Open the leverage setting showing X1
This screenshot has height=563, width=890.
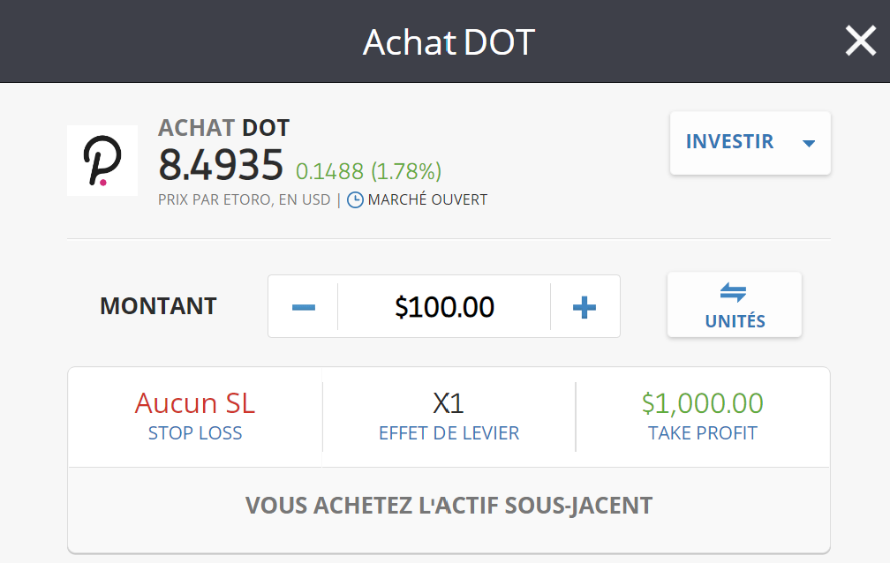448,416
